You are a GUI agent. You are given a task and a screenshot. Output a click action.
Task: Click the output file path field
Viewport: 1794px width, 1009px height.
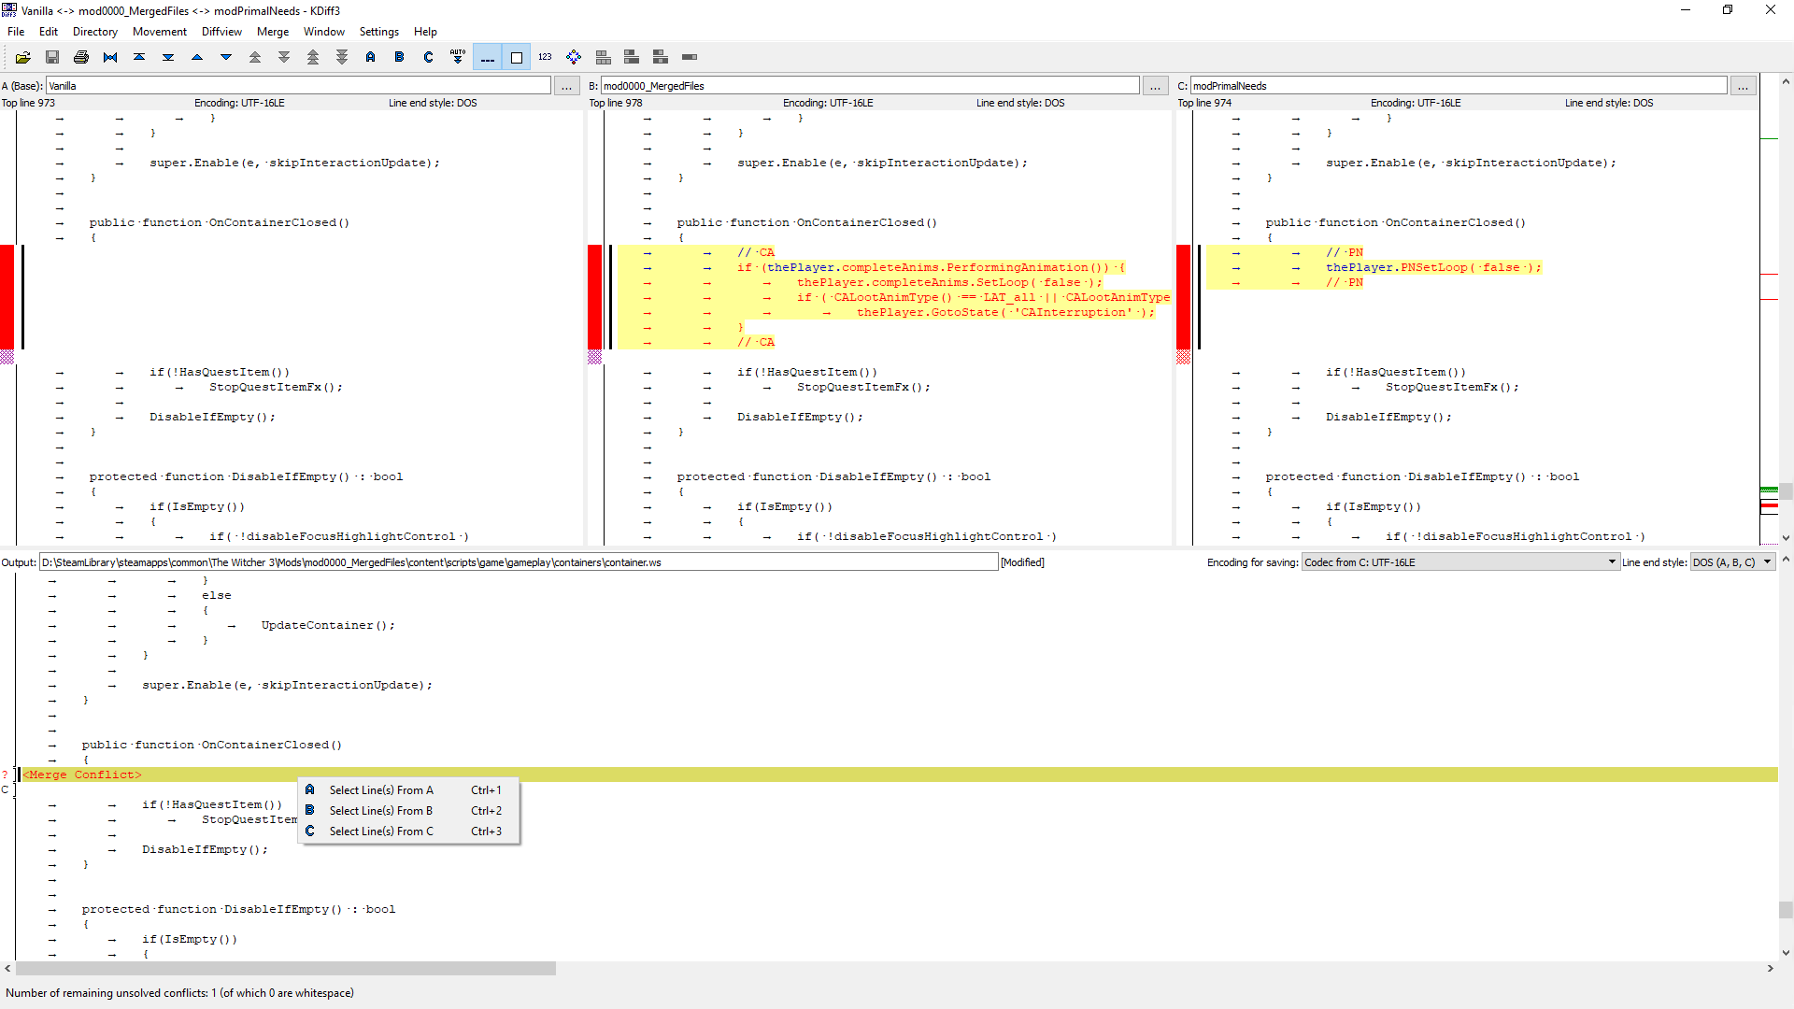point(519,562)
